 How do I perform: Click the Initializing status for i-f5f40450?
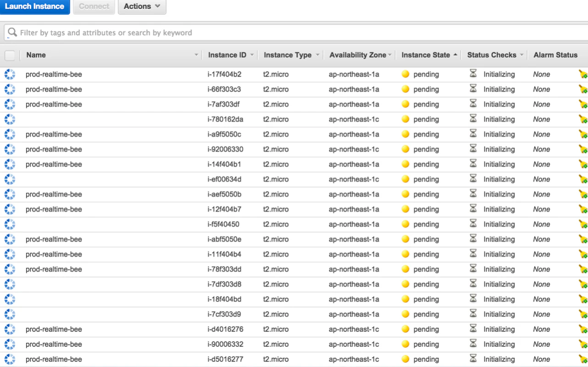coord(499,224)
